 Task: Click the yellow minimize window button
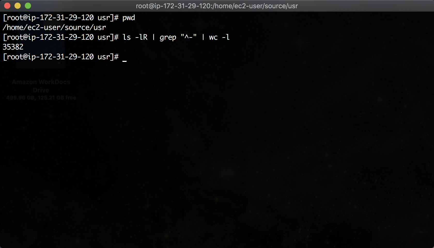(x=18, y=6)
